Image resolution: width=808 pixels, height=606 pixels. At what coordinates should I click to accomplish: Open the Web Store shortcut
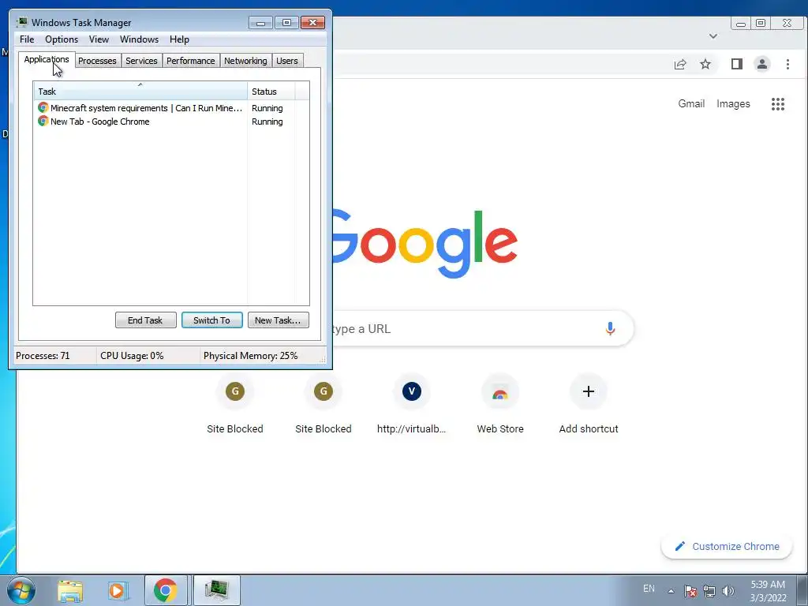(500, 406)
